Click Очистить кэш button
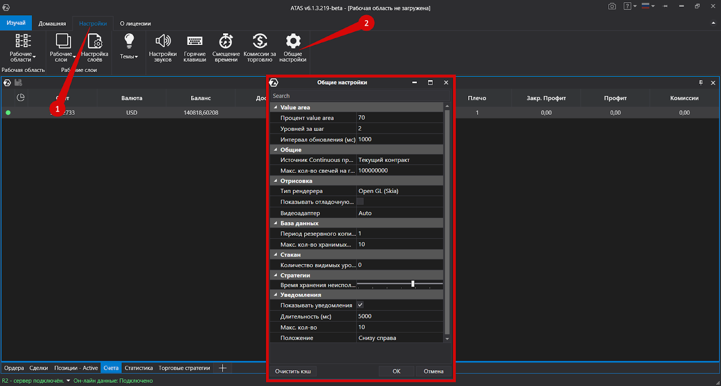721x386 pixels. point(293,371)
